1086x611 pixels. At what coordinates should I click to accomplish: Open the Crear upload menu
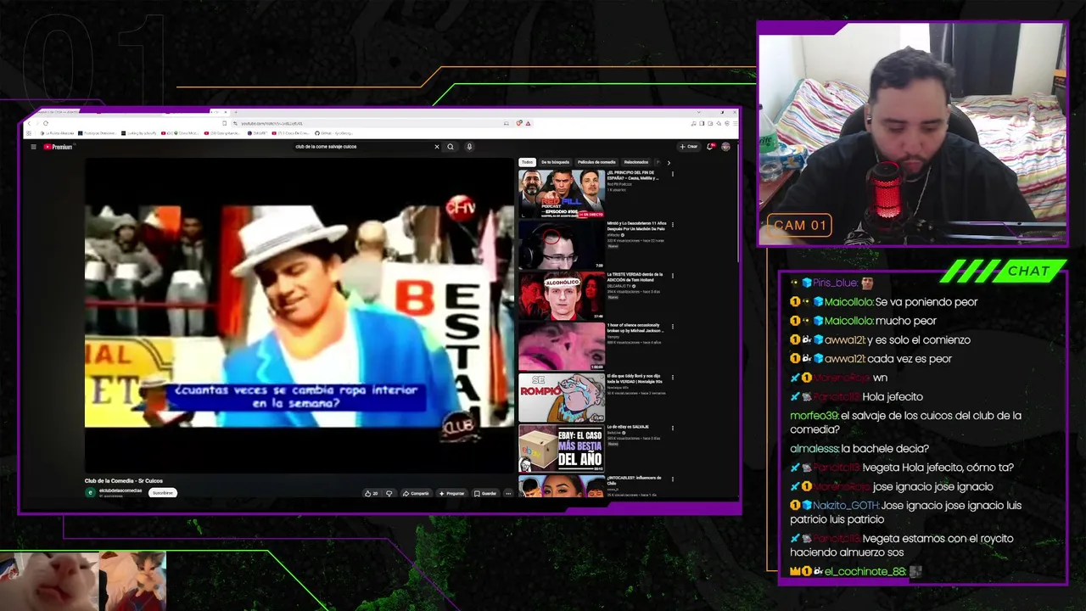tap(689, 147)
